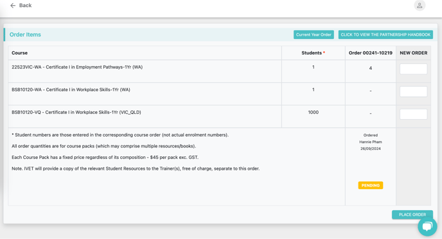Click the course packs quantities note
The height and width of the screenshot is (239, 442).
coord(103,146)
